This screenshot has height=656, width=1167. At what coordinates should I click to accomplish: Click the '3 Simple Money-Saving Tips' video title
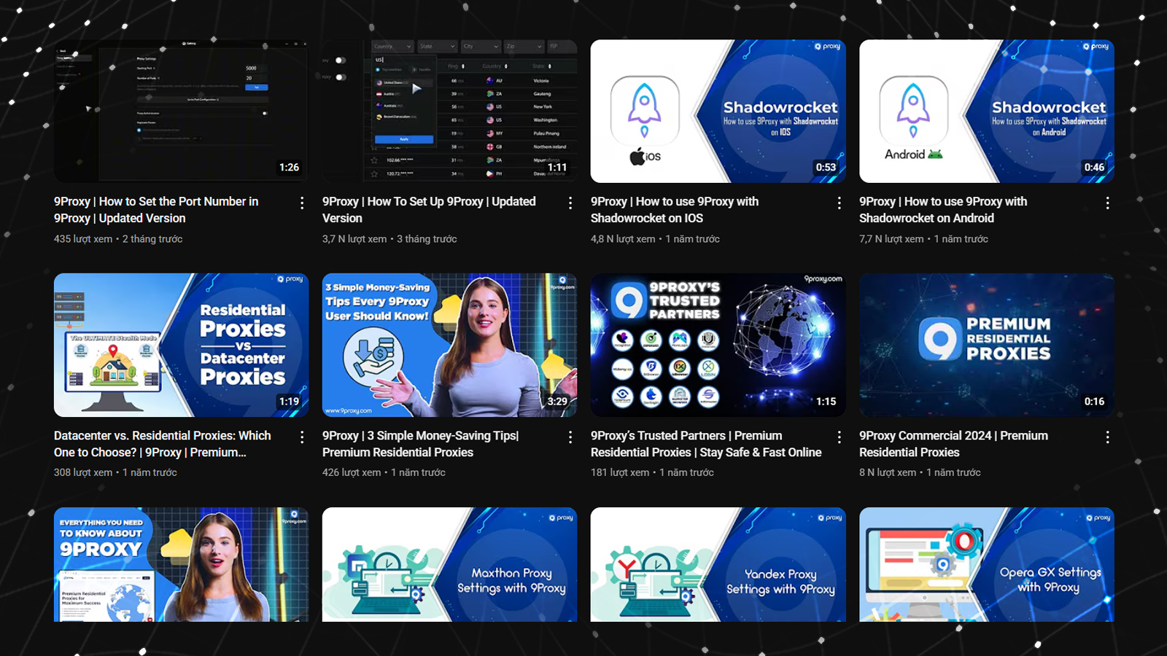(420, 444)
